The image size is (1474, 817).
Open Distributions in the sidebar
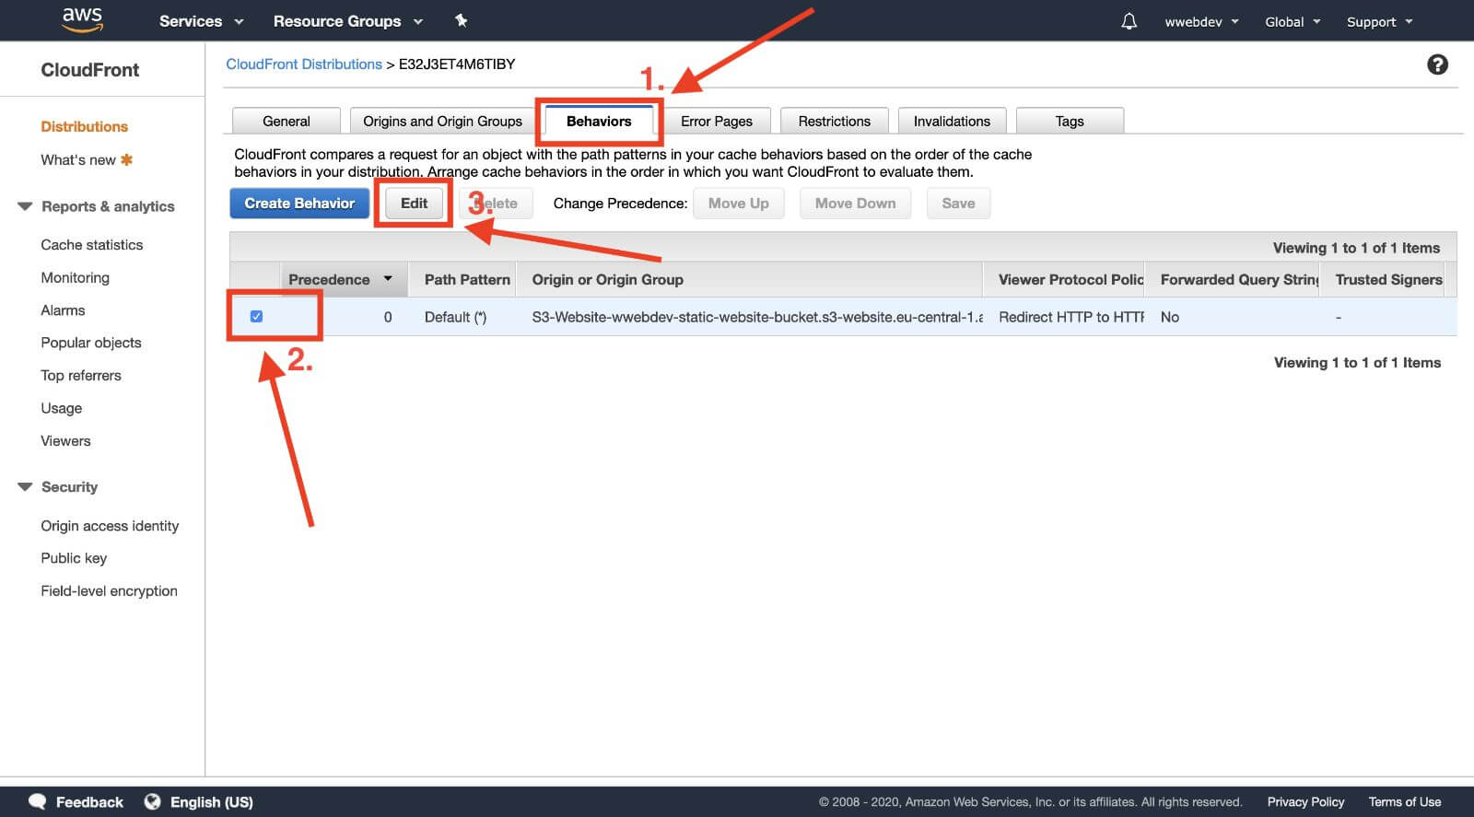(x=85, y=126)
